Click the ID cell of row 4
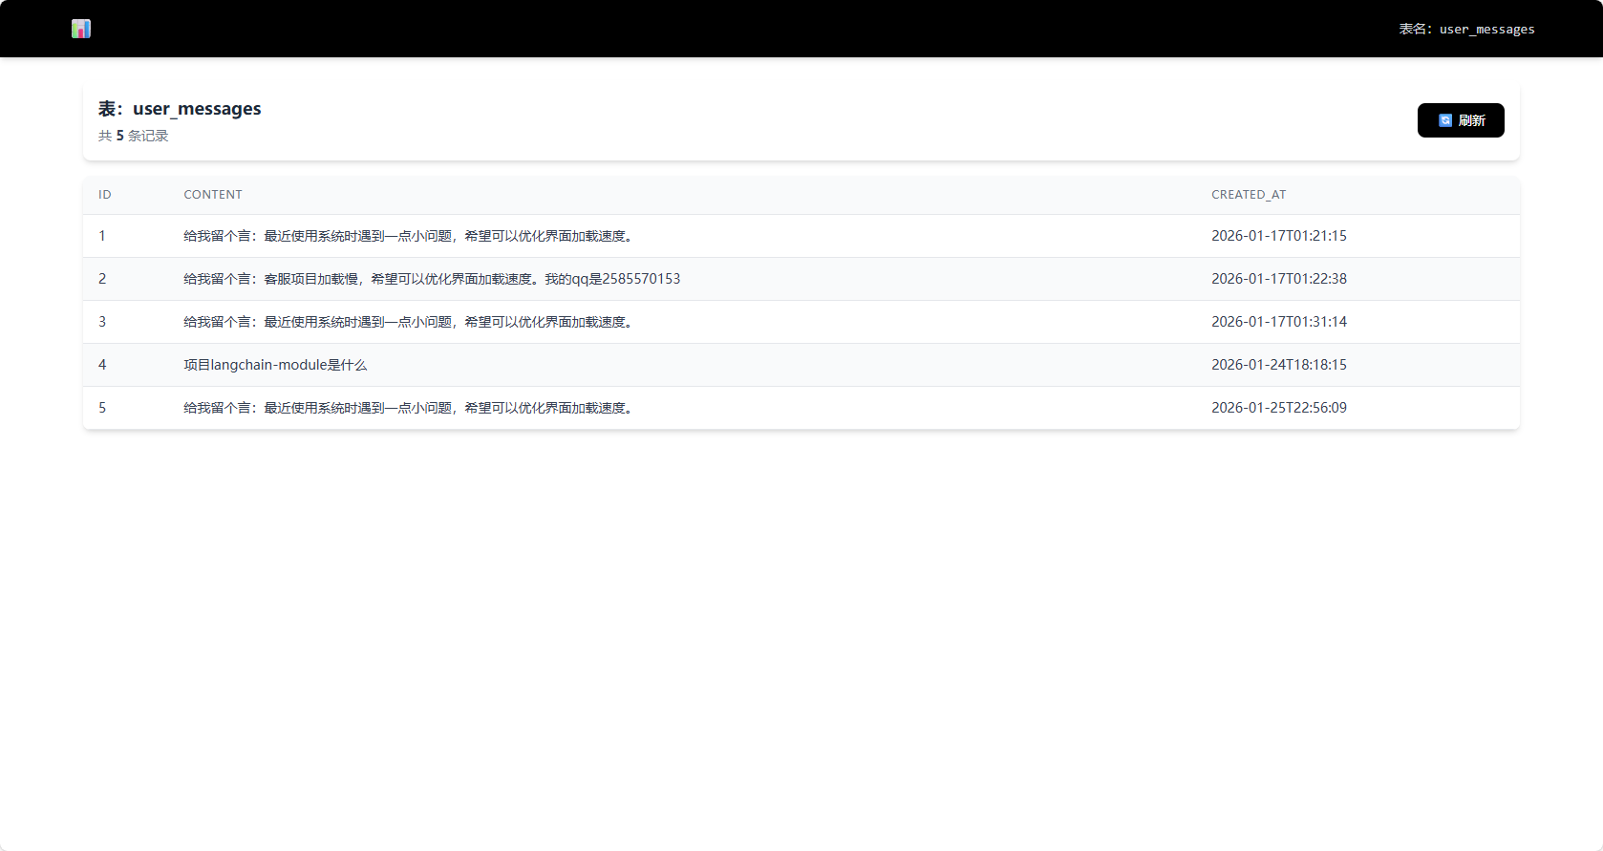Screen dimensions: 1603x851 click(102, 365)
